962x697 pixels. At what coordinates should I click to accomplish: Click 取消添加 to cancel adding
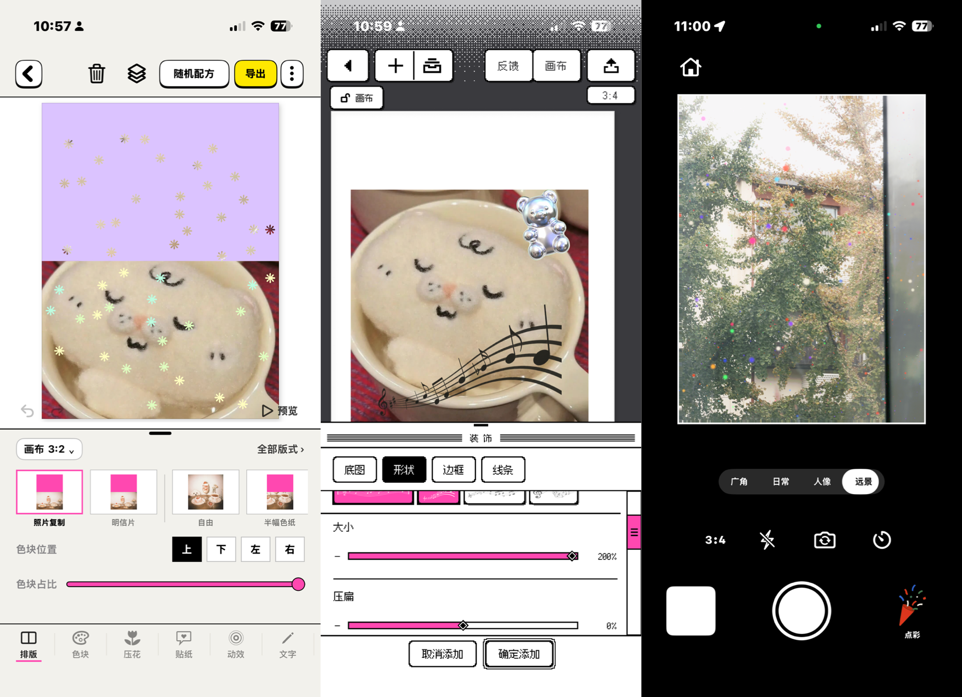[x=442, y=654]
